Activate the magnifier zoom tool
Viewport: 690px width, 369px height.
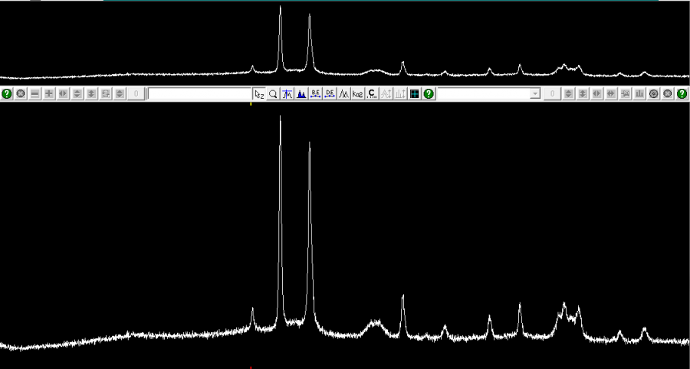pyautogui.click(x=273, y=93)
